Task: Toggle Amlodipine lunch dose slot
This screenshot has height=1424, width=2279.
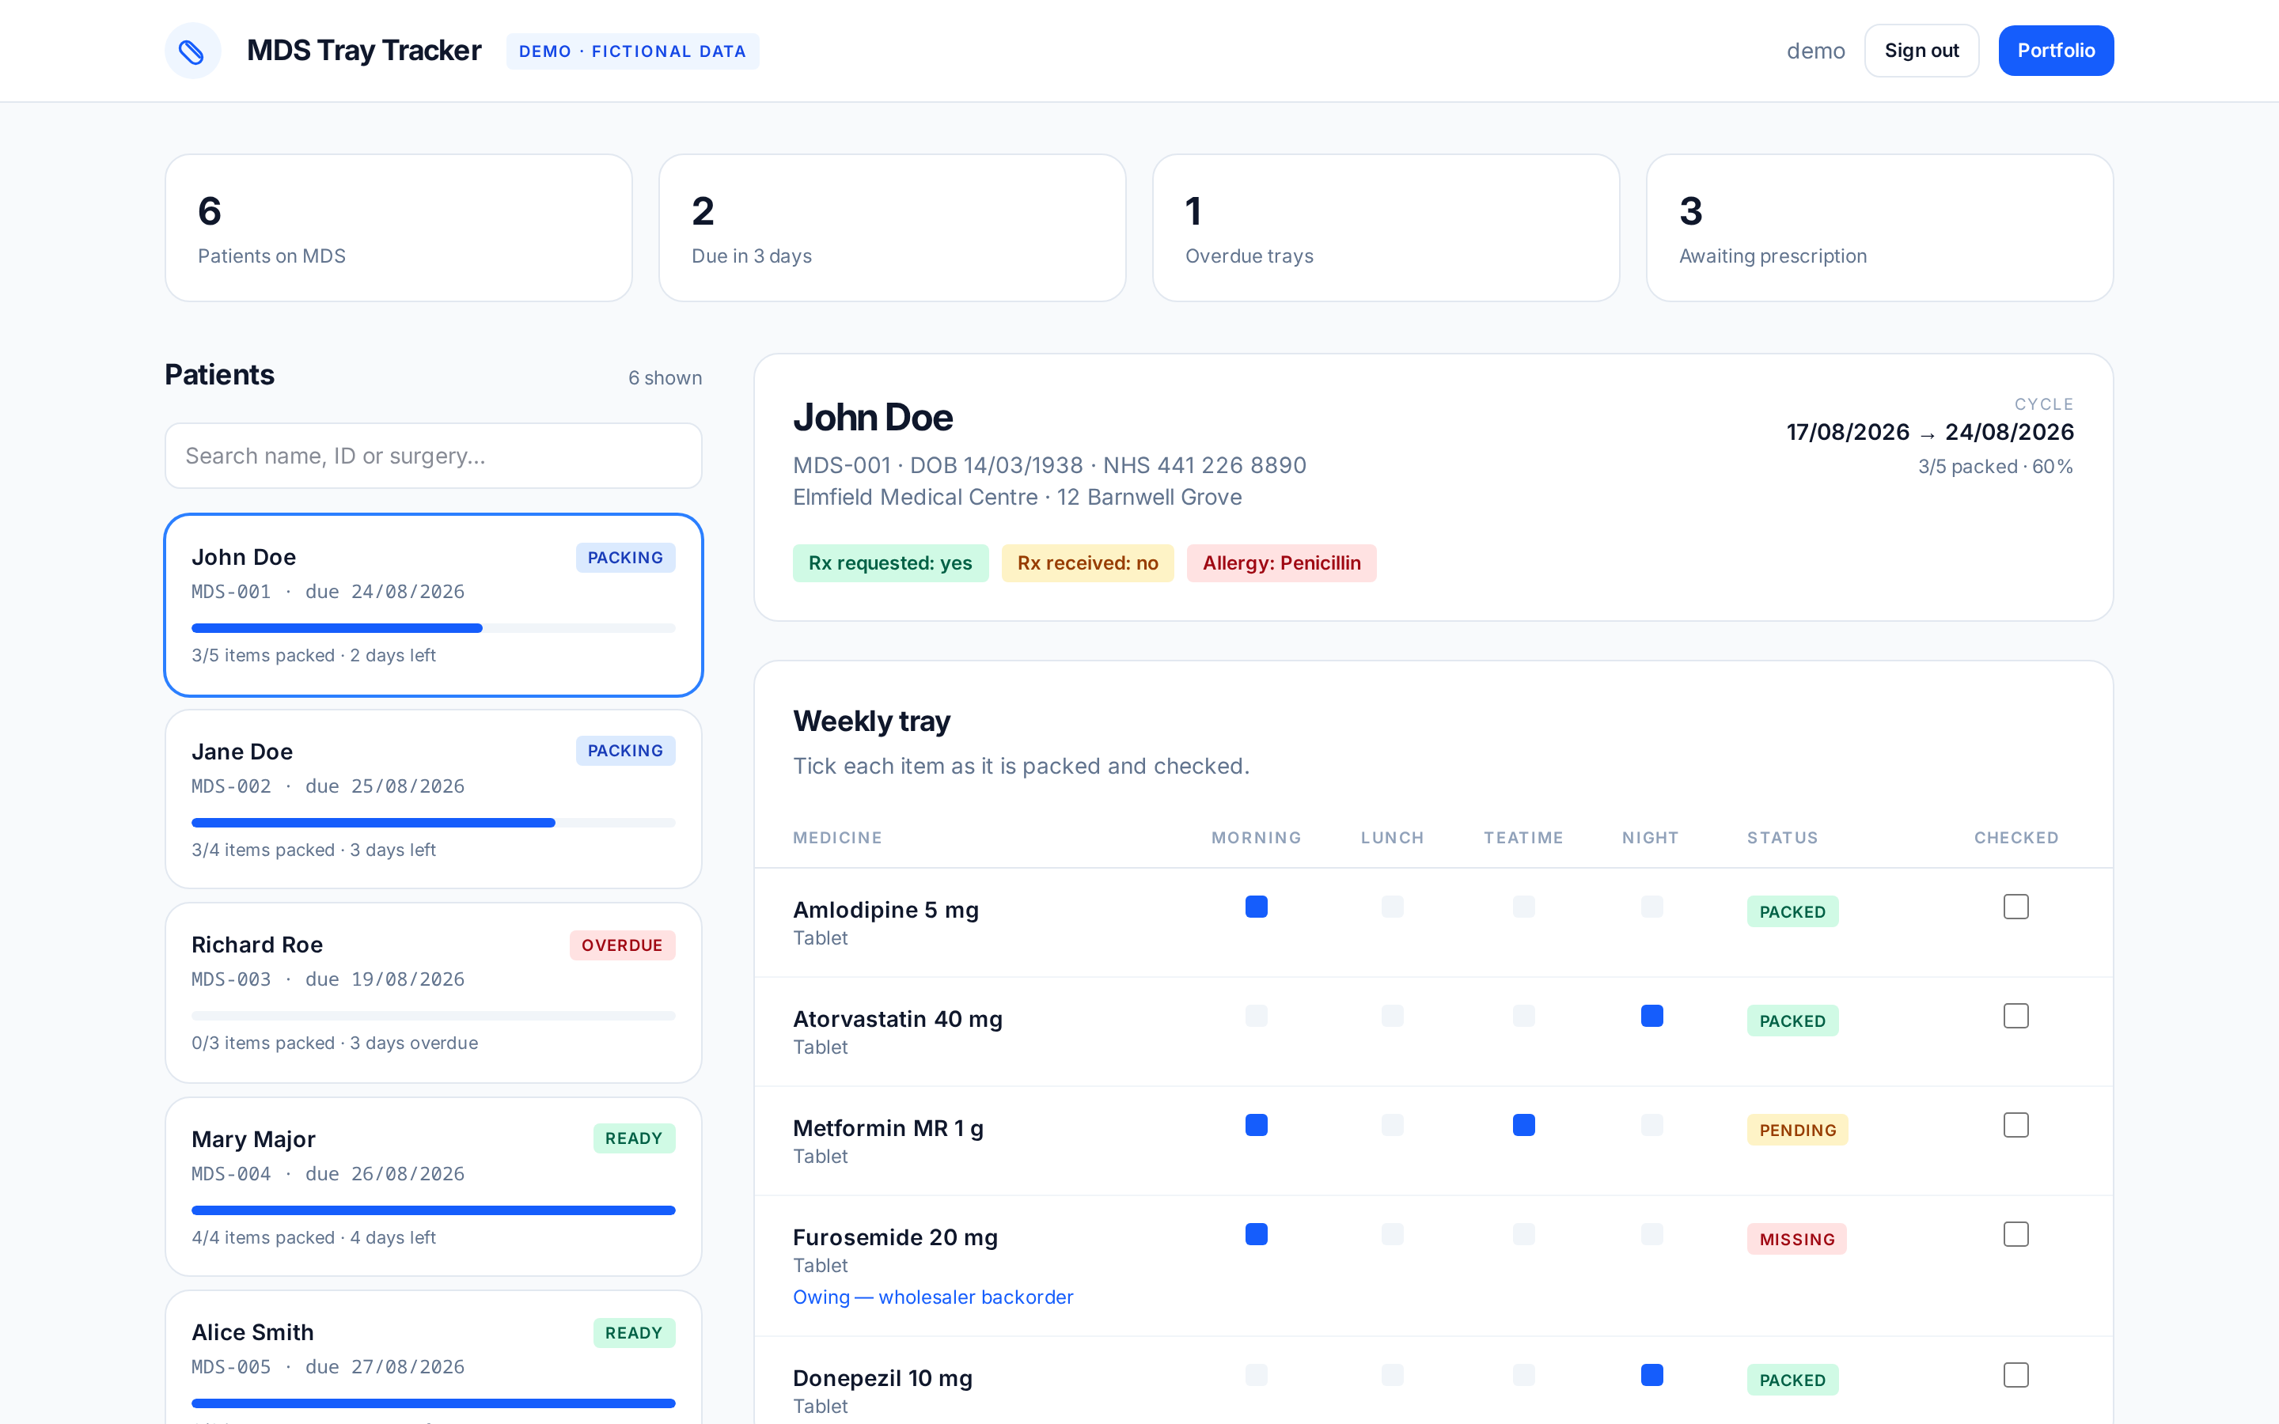Action: [1393, 907]
